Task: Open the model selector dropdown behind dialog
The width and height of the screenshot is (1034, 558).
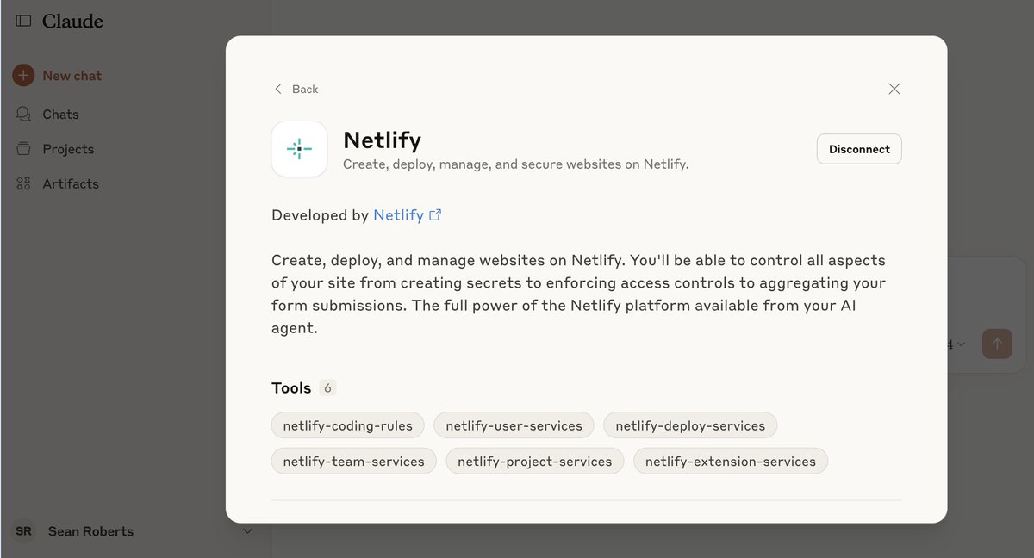Action: (x=956, y=344)
